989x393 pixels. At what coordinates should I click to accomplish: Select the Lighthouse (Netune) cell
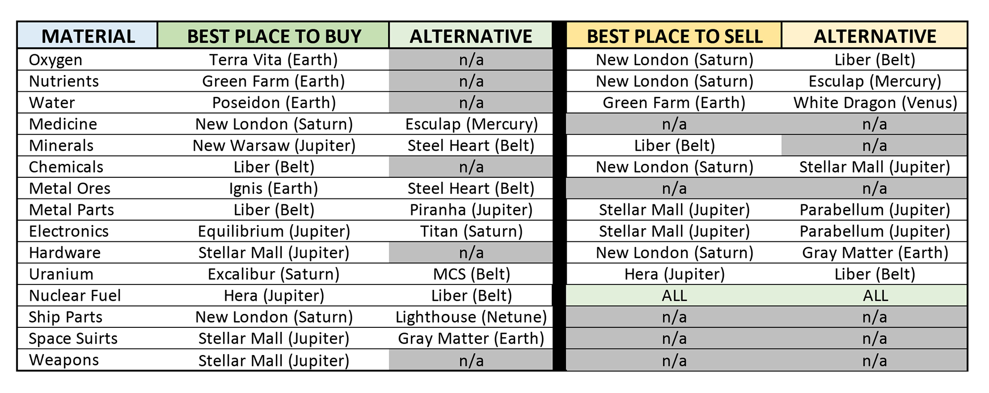(x=471, y=317)
